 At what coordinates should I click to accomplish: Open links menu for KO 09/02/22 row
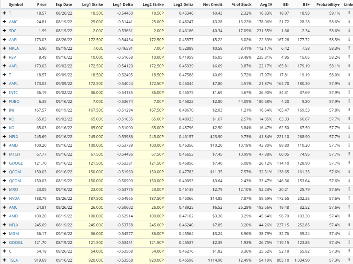tap(349, 119)
